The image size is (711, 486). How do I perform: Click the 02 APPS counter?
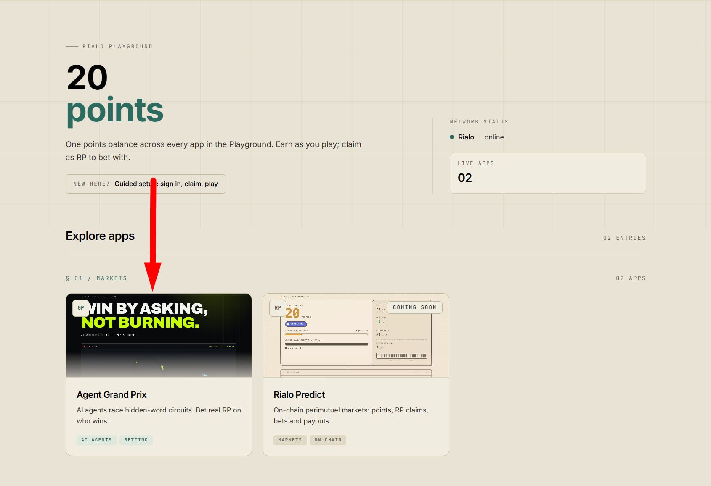point(631,278)
